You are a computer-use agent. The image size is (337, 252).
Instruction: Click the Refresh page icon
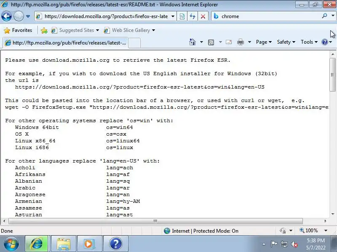pyautogui.click(x=193, y=16)
